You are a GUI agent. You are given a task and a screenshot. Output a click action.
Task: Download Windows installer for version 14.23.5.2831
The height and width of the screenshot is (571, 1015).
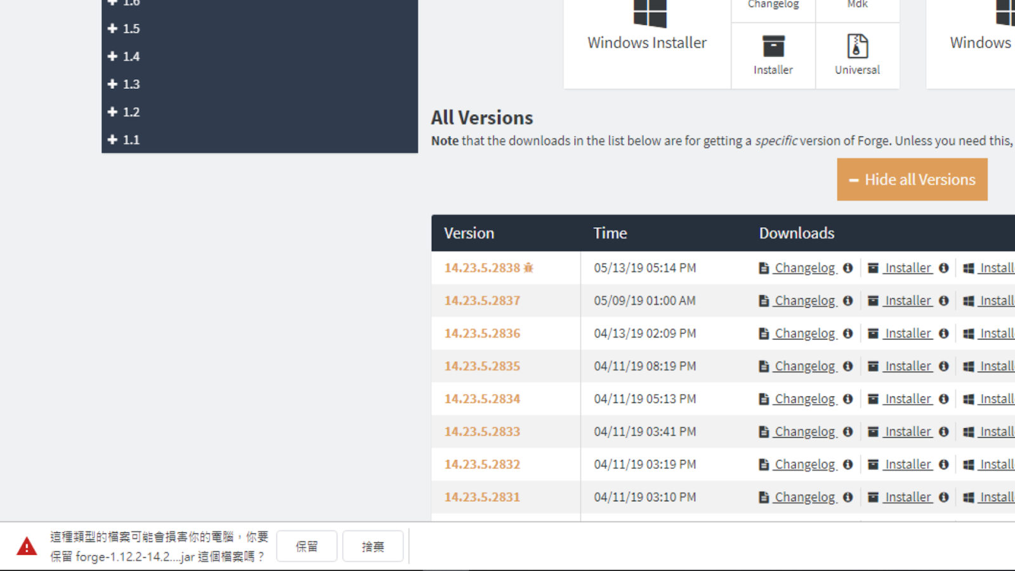989,497
